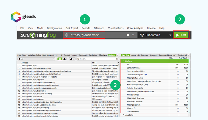This screenshot has height=120, width=208.
Task: Click the globe icon in URL bar
Action: pyautogui.click(x=67, y=35)
